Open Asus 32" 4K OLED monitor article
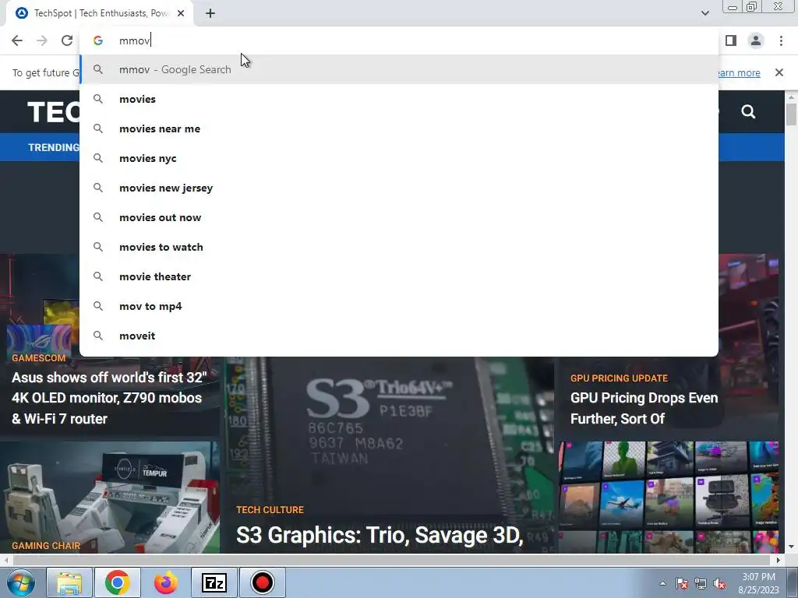Viewport: 798px width, 598px height. tap(109, 398)
